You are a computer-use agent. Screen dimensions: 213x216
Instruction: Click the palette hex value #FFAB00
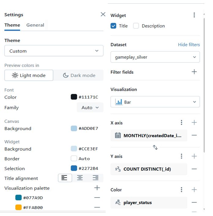tap(33, 207)
